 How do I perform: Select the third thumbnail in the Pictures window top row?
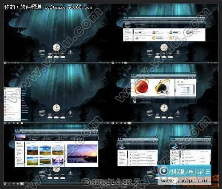point(58,150)
